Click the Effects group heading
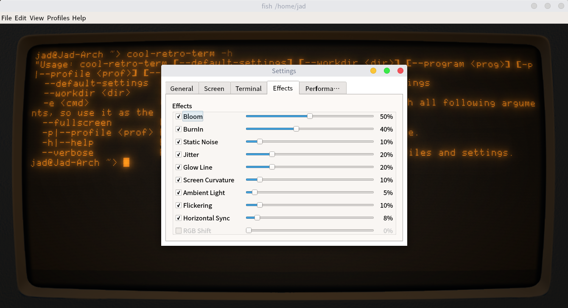The image size is (568, 308). tap(182, 106)
